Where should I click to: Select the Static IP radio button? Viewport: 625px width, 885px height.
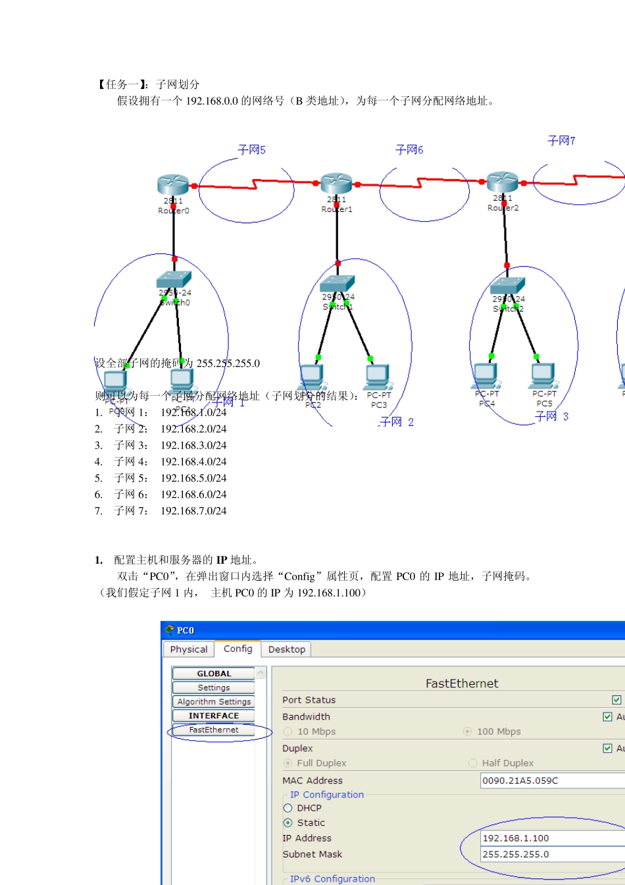(288, 822)
